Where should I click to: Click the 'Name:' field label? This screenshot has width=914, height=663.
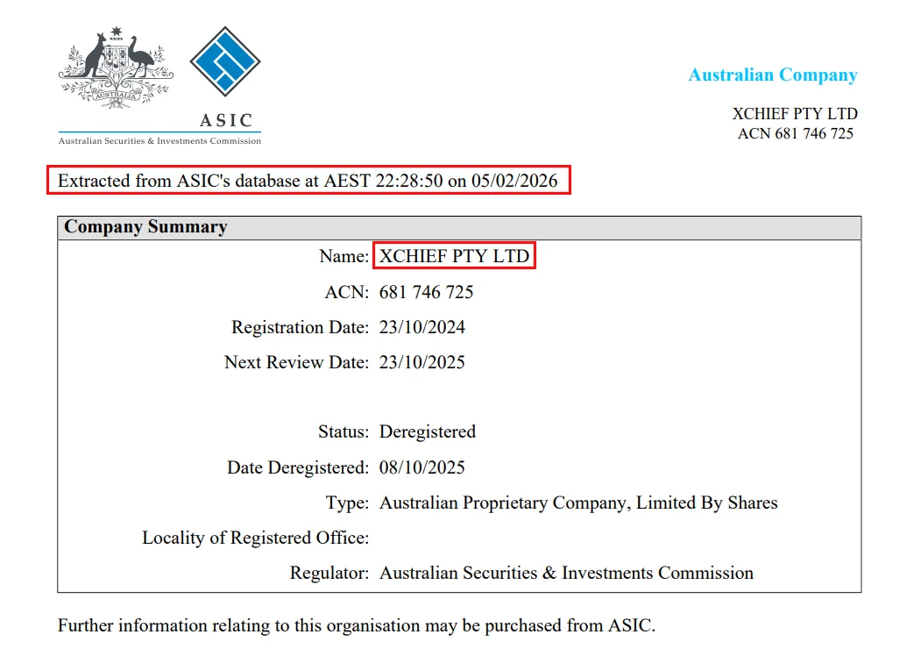(x=344, y=256)
